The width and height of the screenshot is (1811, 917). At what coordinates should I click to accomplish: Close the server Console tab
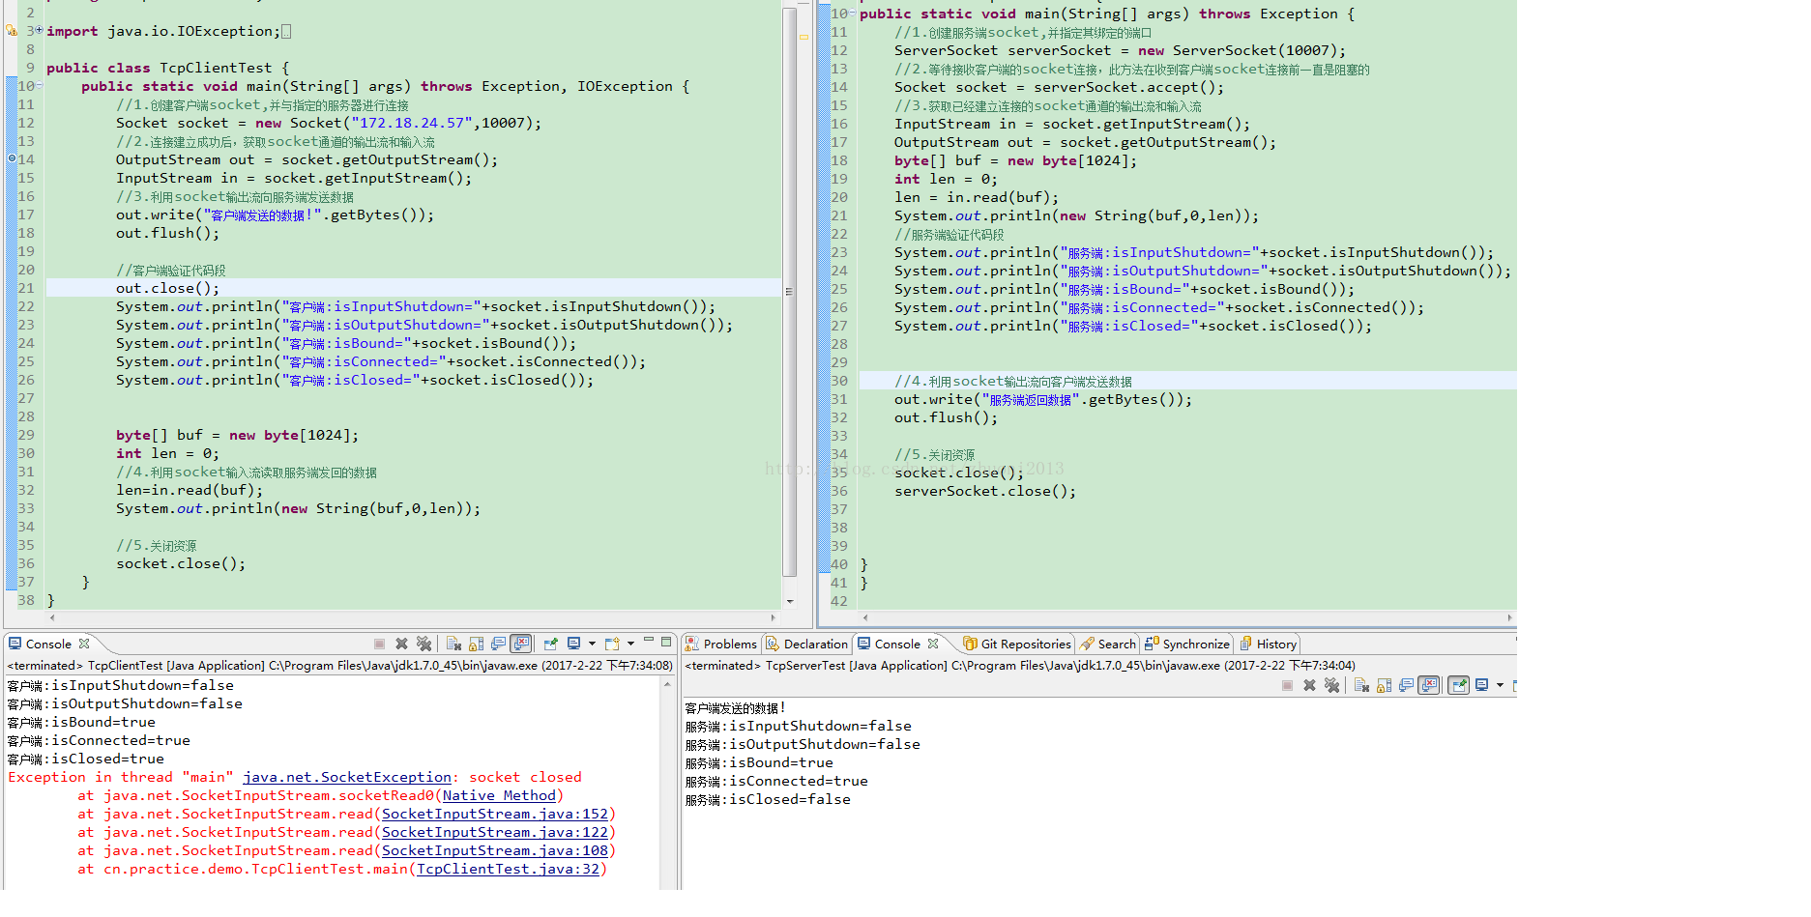point(933,644)
